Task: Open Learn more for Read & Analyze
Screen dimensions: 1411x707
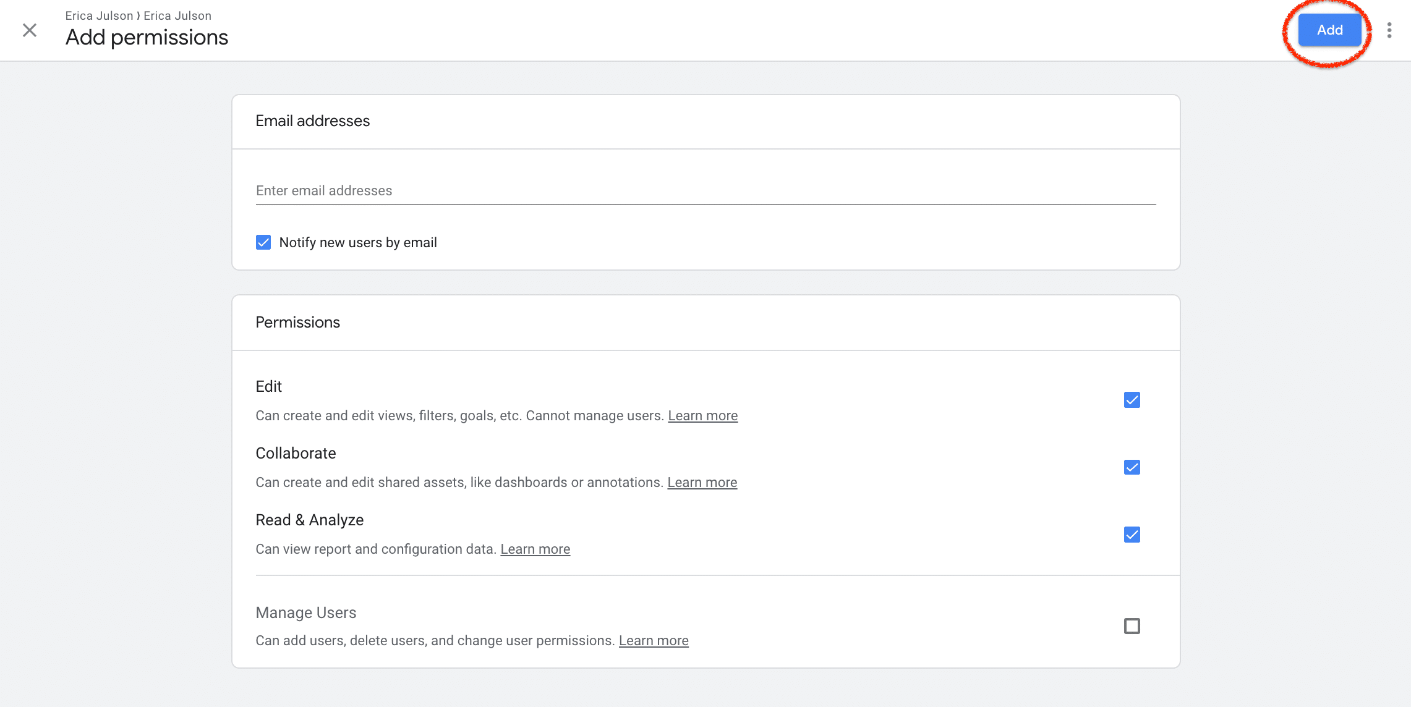Action: [x=535, y=548]
